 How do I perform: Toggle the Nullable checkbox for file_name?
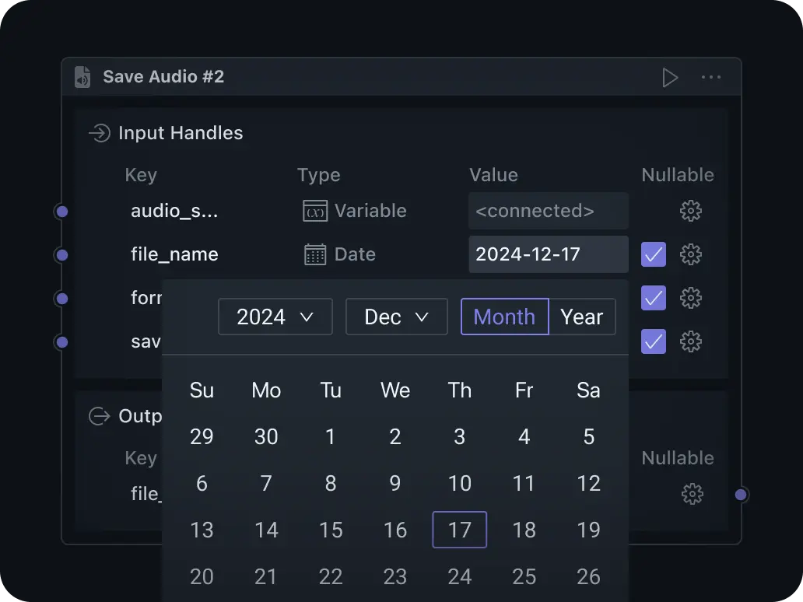653,254
